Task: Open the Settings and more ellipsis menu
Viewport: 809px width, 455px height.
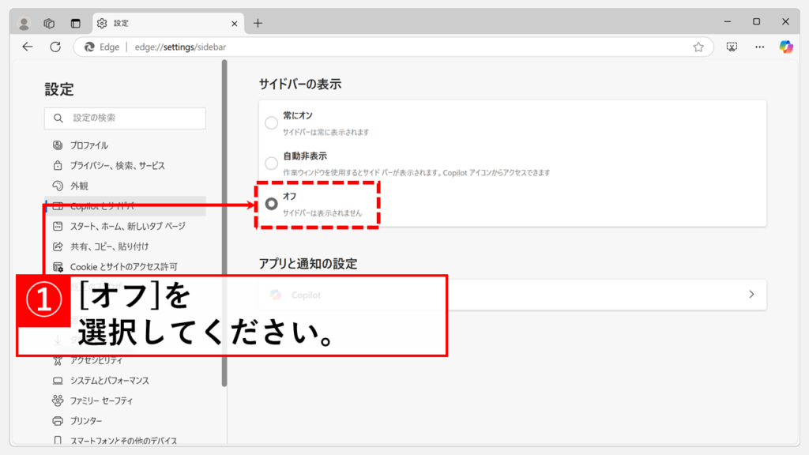Action: pos(759,47)
